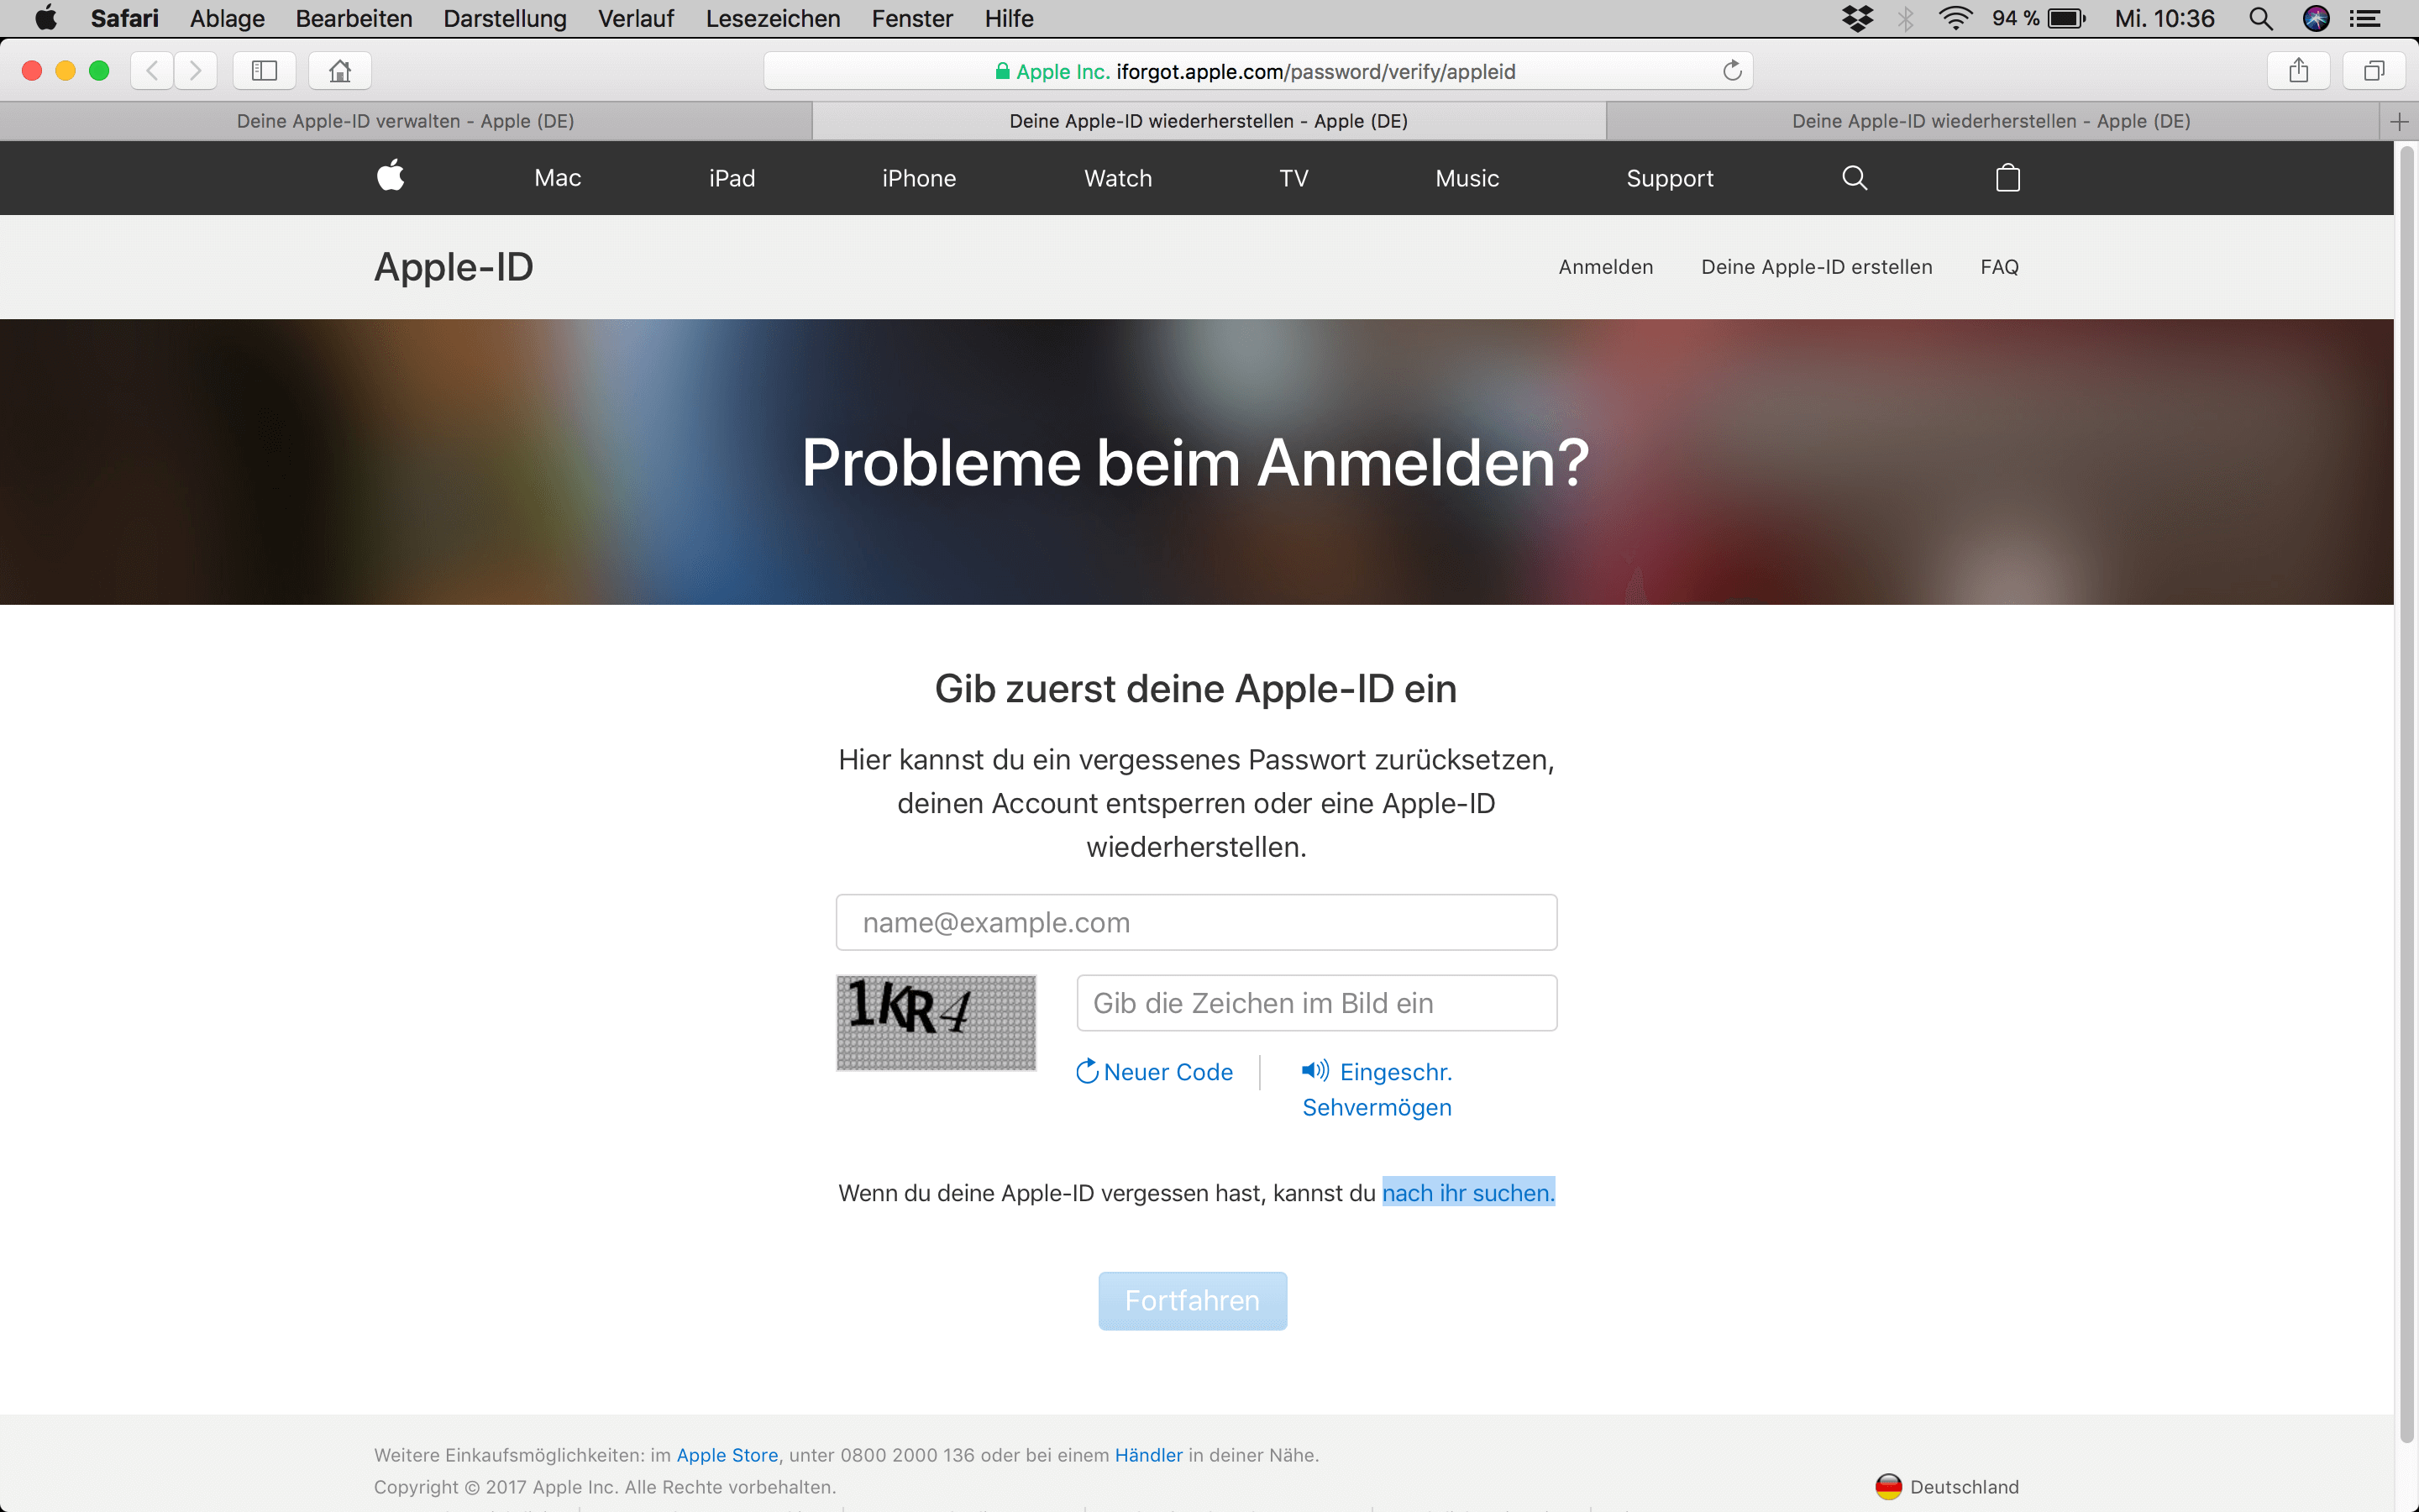
Task: Go back with Safari's back arrow
Action: [152, 71]
